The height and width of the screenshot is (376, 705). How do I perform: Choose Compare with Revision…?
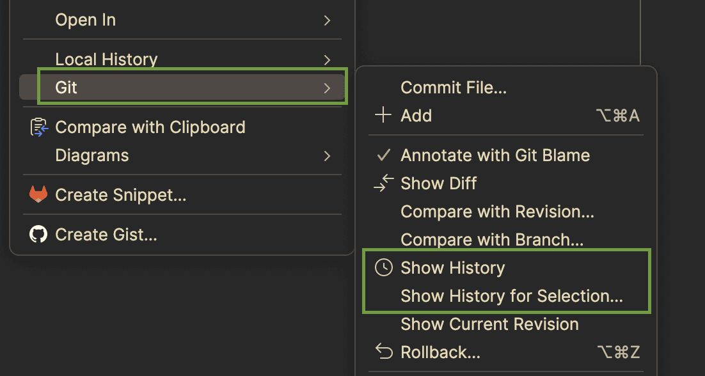coord(497,211)
